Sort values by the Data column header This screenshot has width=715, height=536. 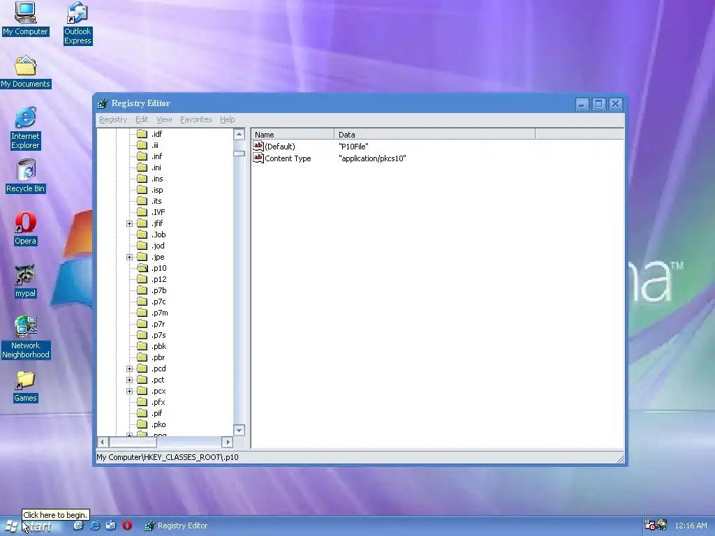tap(434, 135)
